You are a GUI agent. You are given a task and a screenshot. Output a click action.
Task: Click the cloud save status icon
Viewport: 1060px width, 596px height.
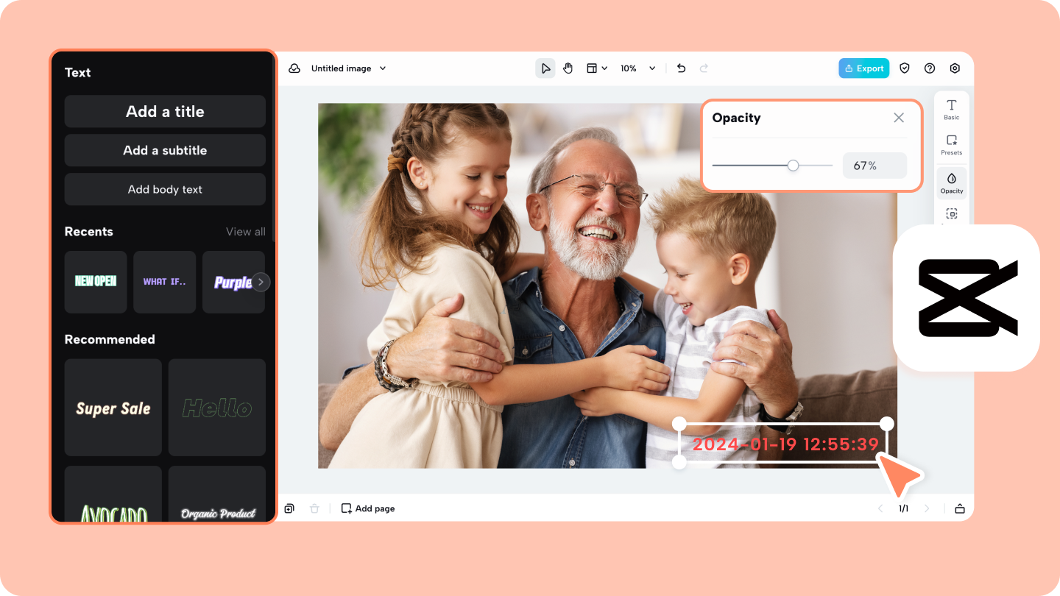(294, 68)
